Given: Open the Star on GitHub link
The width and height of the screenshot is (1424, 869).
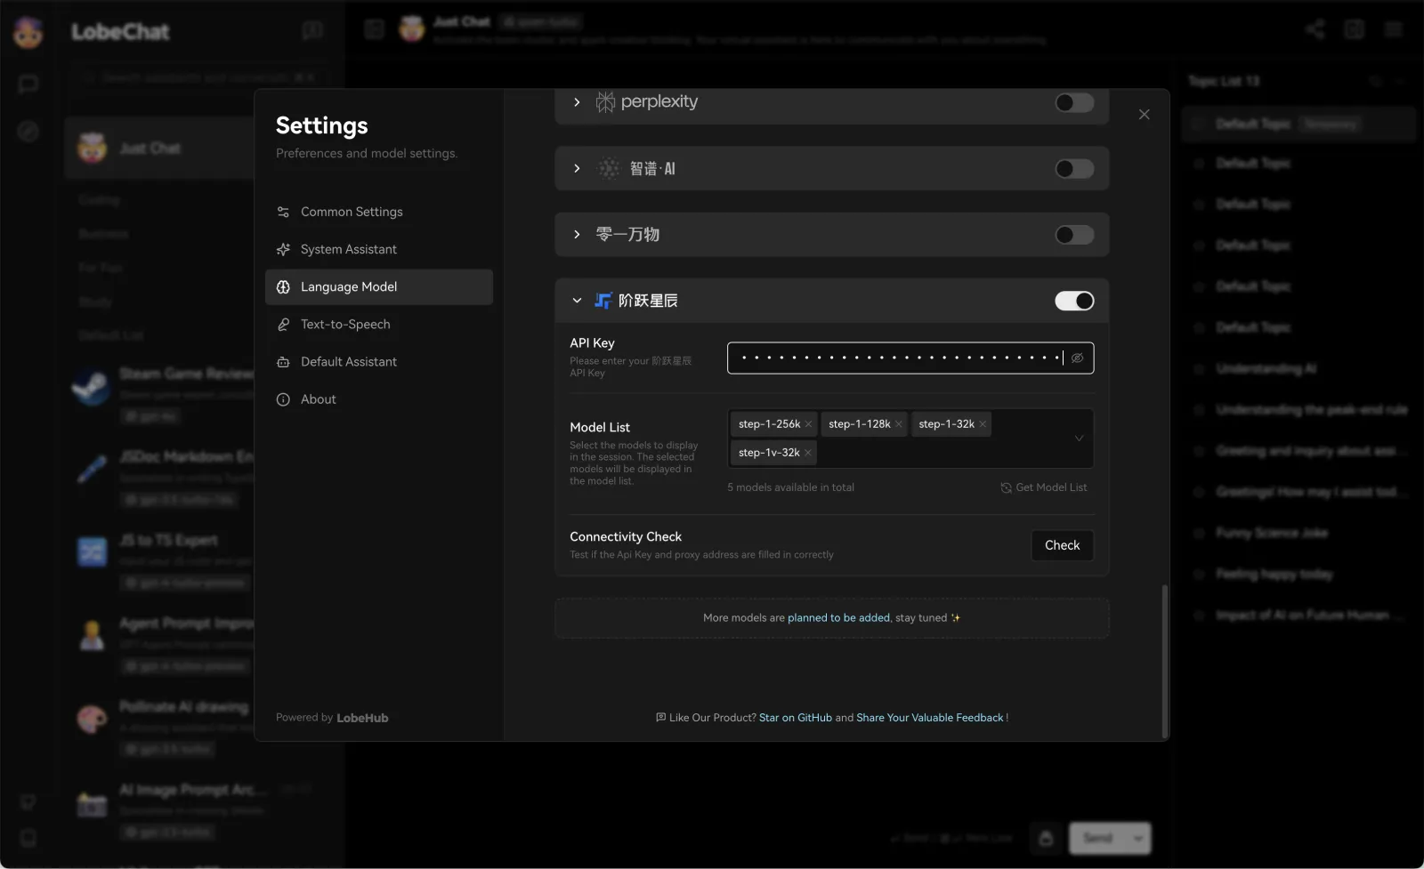Looking at the screenshot, I should (795, 718).
